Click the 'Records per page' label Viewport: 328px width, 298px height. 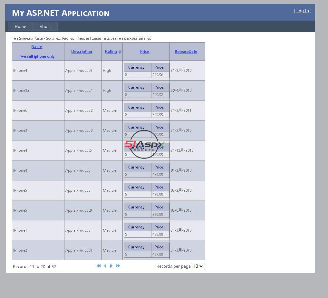click(173, 266)
